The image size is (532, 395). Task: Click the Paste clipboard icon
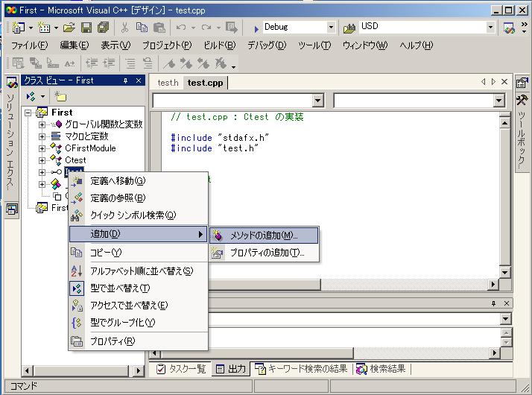(x=159, y=28)
